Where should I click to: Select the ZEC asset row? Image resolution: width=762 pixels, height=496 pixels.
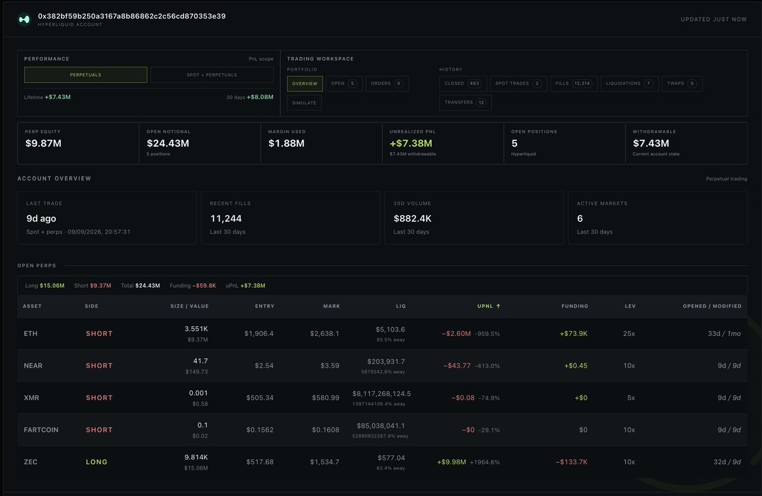[x=382, y=462]
